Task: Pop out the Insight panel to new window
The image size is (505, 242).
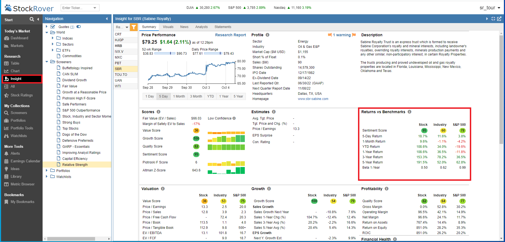Action: (x=499, y=19)
